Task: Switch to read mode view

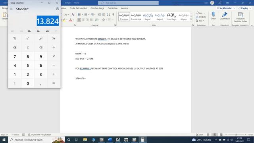Action: click(208, 135)
